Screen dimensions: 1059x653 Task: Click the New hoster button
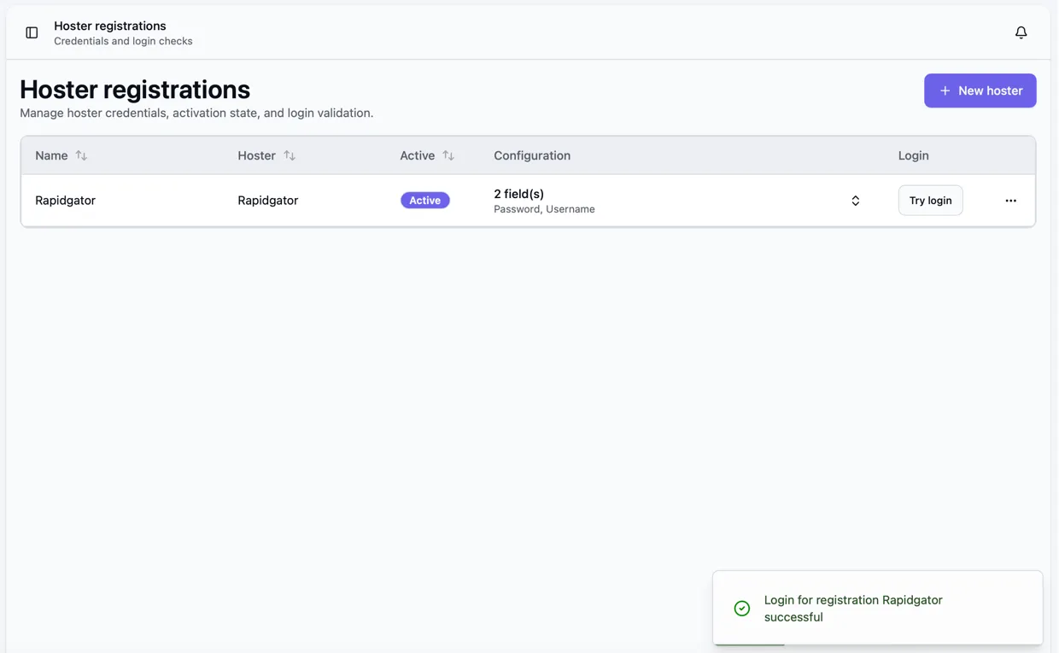tap(980, 90)
